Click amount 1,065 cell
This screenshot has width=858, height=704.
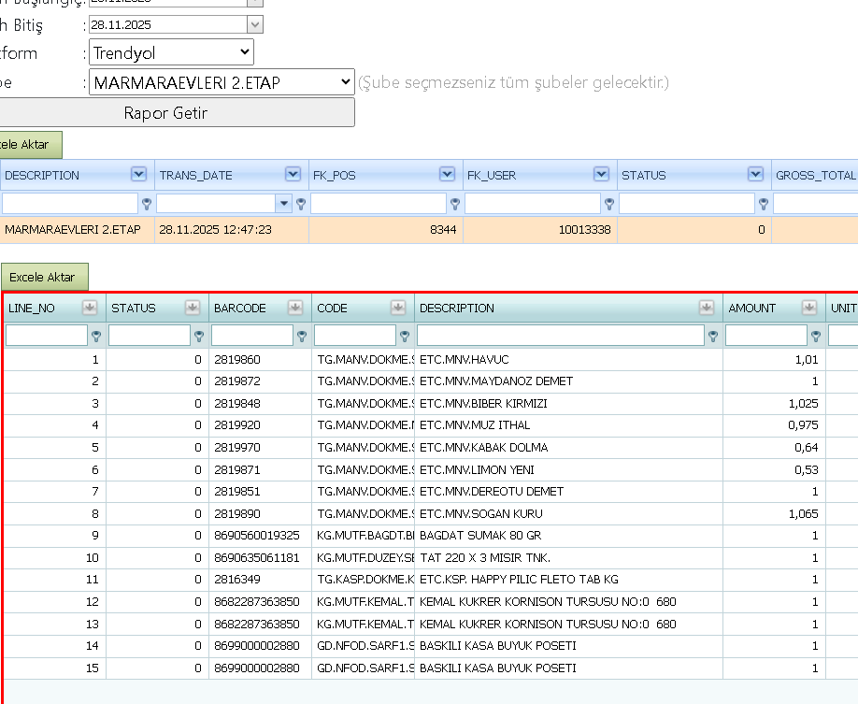pyautogui.click(x=774, y=513)
